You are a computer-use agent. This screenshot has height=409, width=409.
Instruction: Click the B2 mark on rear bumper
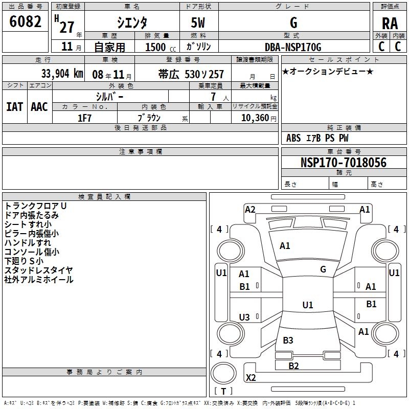coord(293,366)
